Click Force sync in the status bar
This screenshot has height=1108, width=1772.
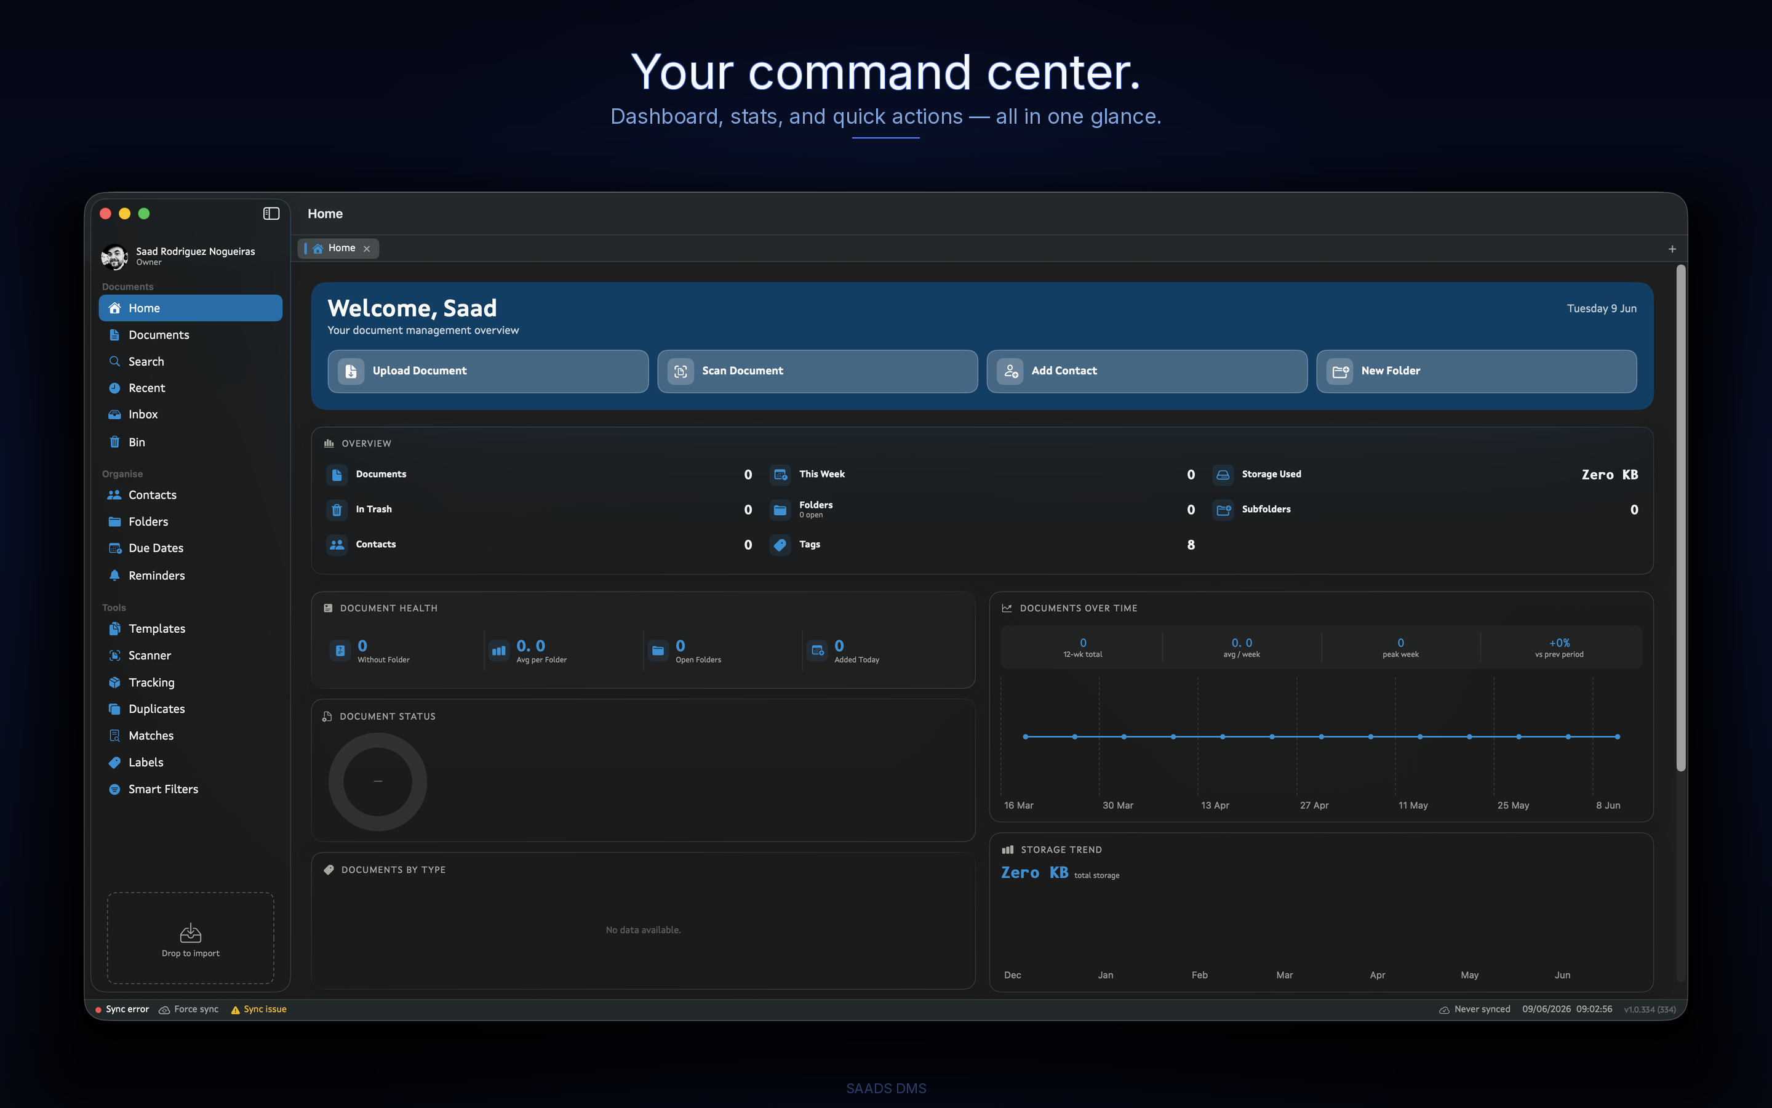(189, 1009)
